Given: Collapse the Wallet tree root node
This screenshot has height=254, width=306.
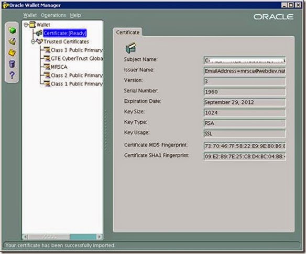Looking at the screenshot, I should click(26, 25).
